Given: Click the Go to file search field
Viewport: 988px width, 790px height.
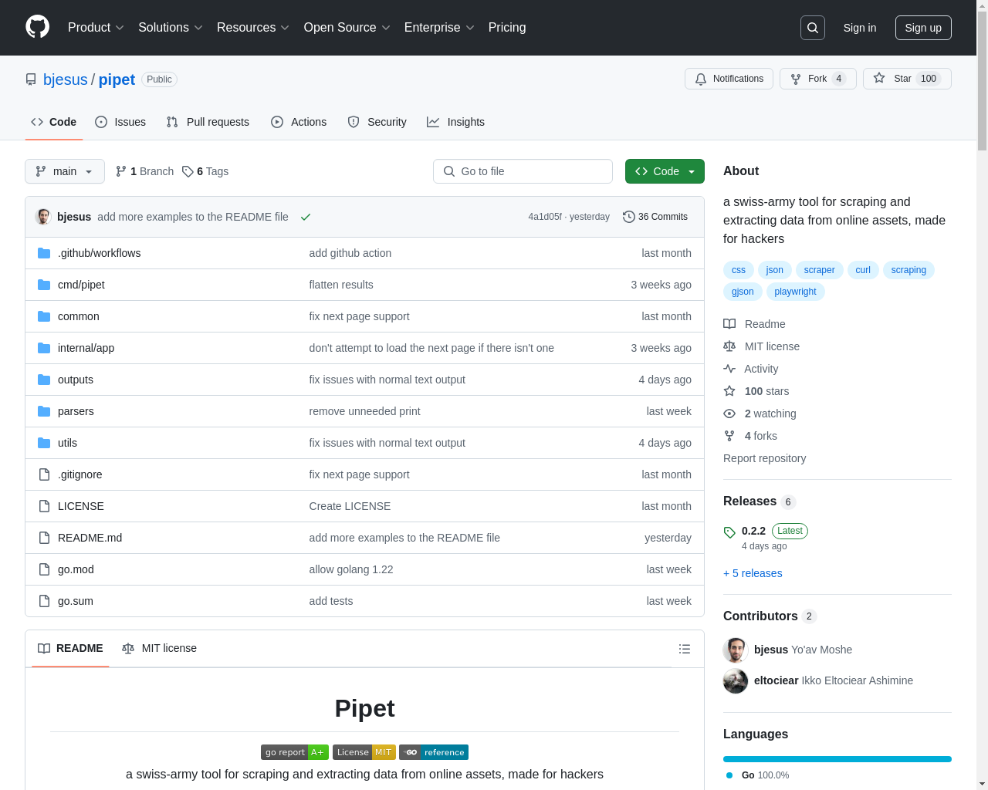Looking at the screenshot, I should [x=523, y=171].
